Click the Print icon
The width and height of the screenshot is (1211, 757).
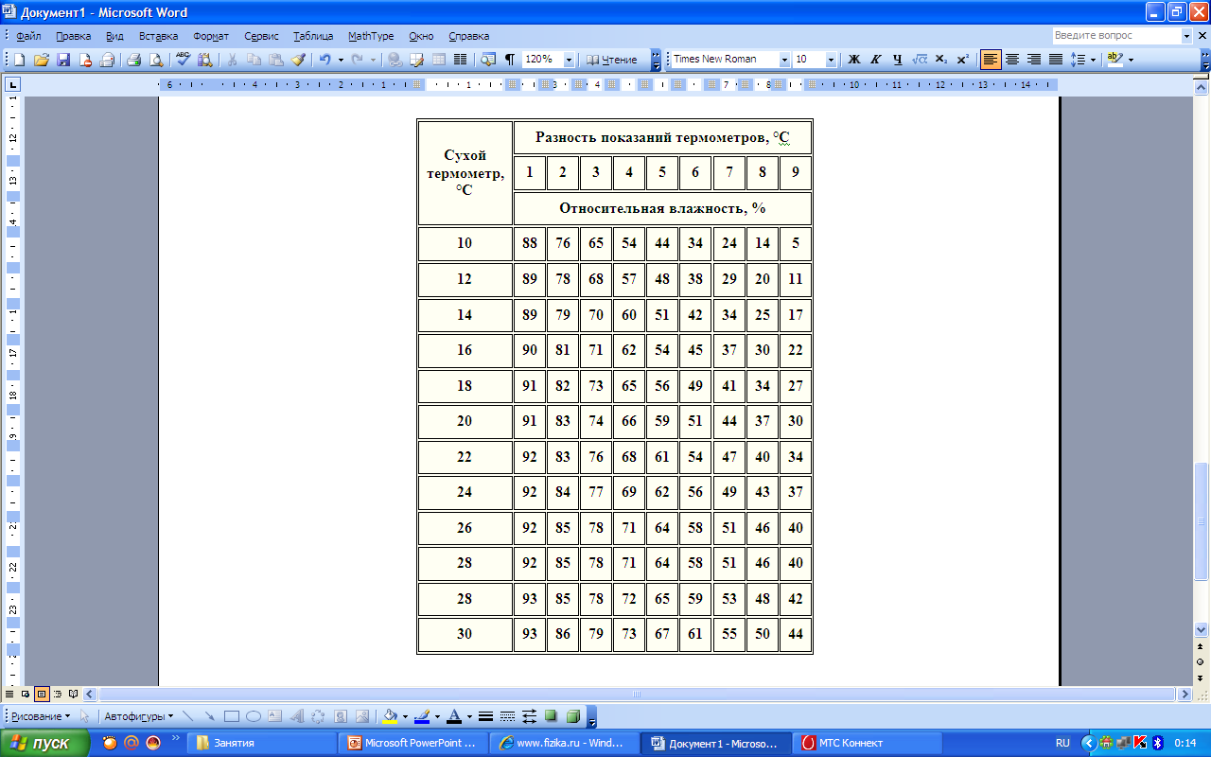point(133,60)
